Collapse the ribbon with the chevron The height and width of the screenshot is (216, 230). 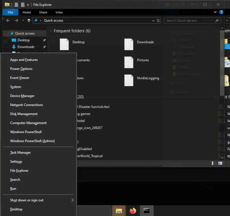[x=215, y=12]
